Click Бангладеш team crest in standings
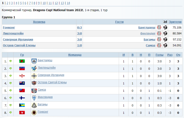The width and height of the screenshot is (184, 118). click(34, 61)
